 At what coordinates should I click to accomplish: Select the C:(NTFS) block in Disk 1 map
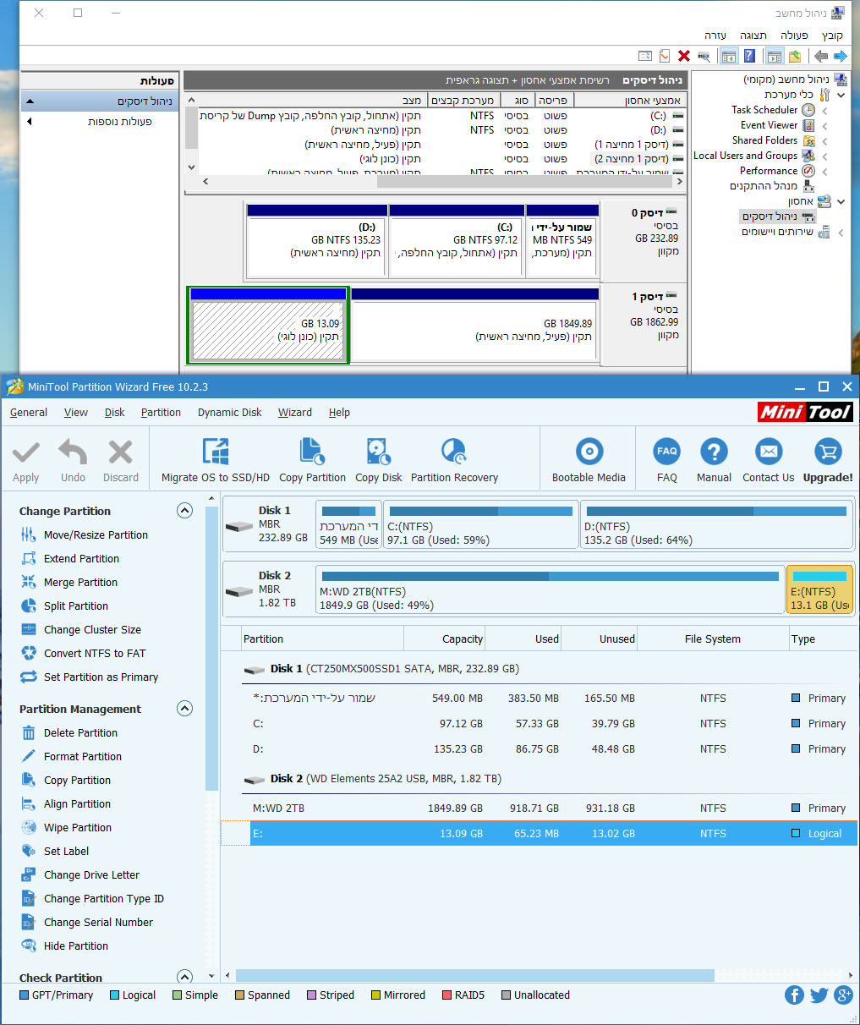480,524
